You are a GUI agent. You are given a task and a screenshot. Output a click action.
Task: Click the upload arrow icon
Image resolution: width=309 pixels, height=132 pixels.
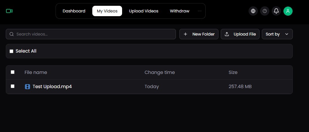point(227,34)
